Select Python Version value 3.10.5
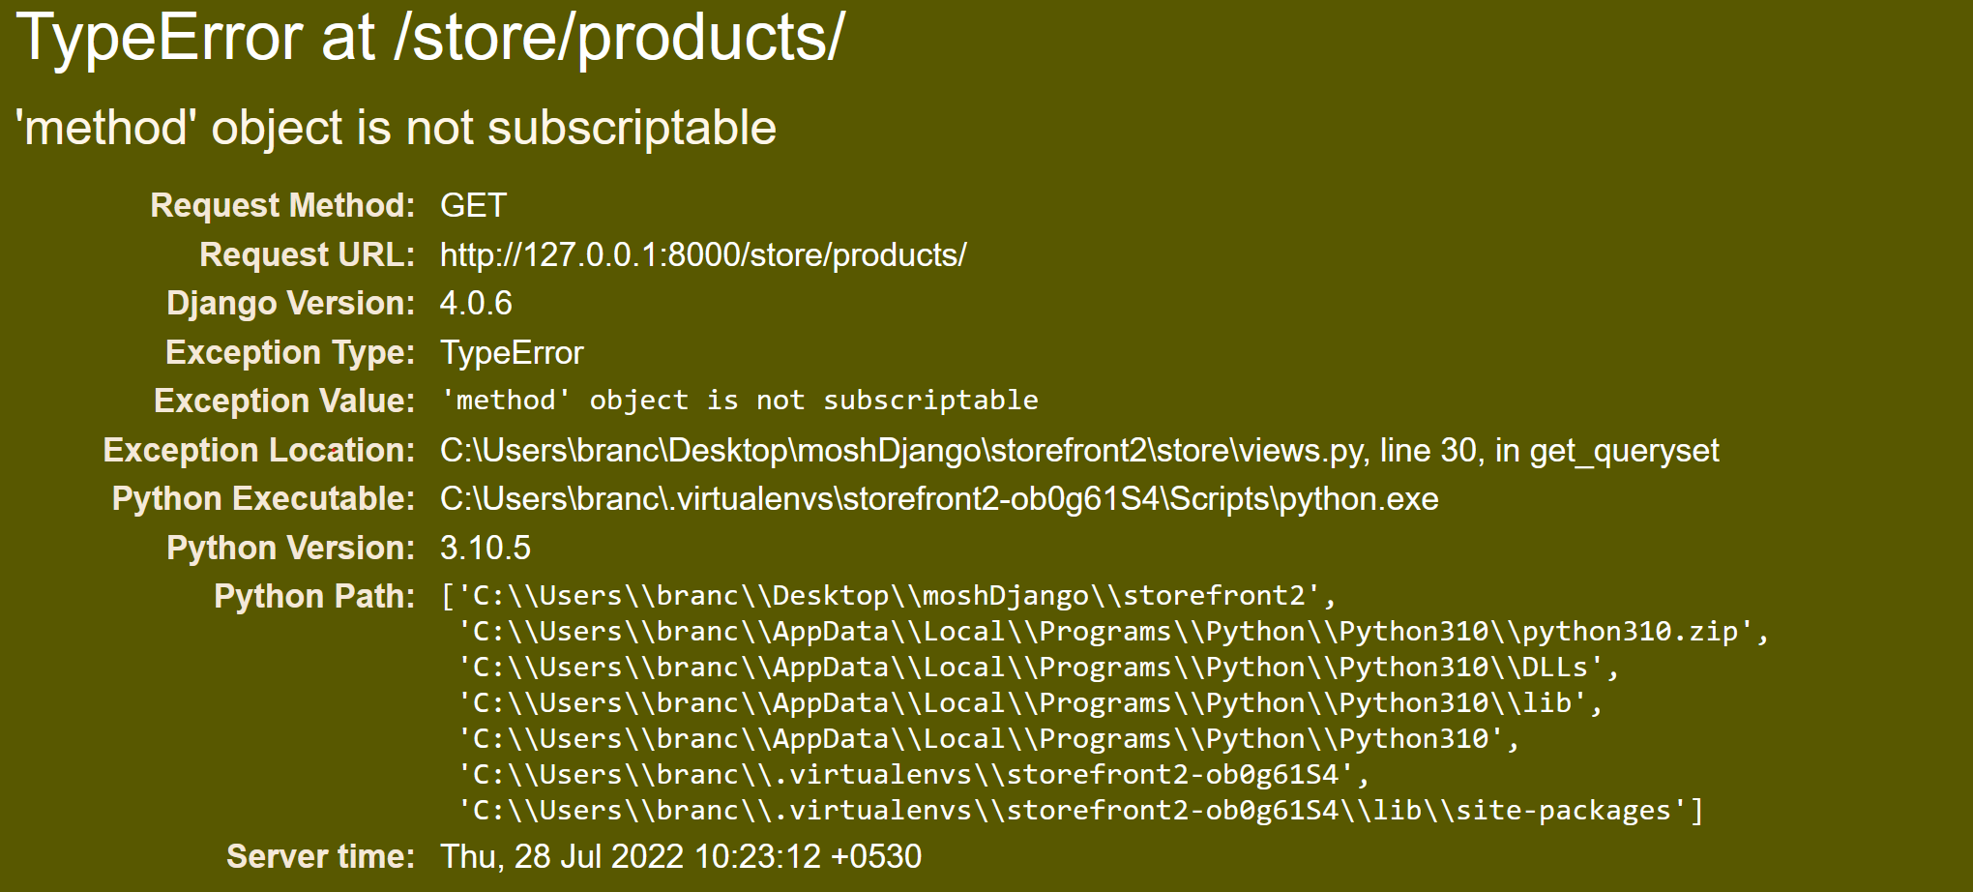1973x892 pixels. [x=486, y=549]
